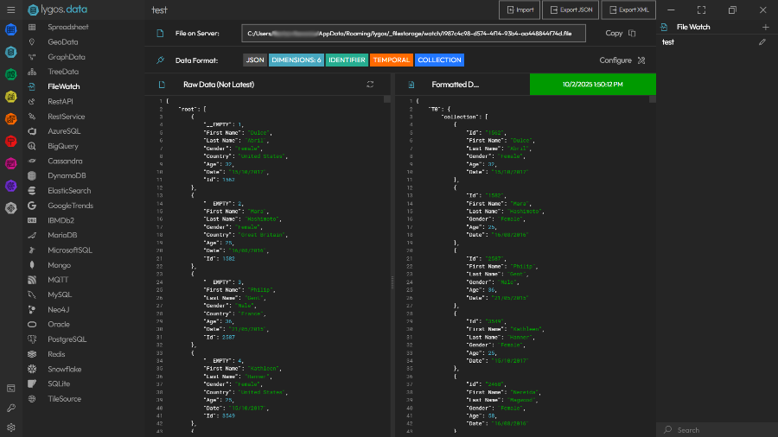Select GeoData in the sidebar
Screen dimensions: 778x437
(x=62, y=41)
